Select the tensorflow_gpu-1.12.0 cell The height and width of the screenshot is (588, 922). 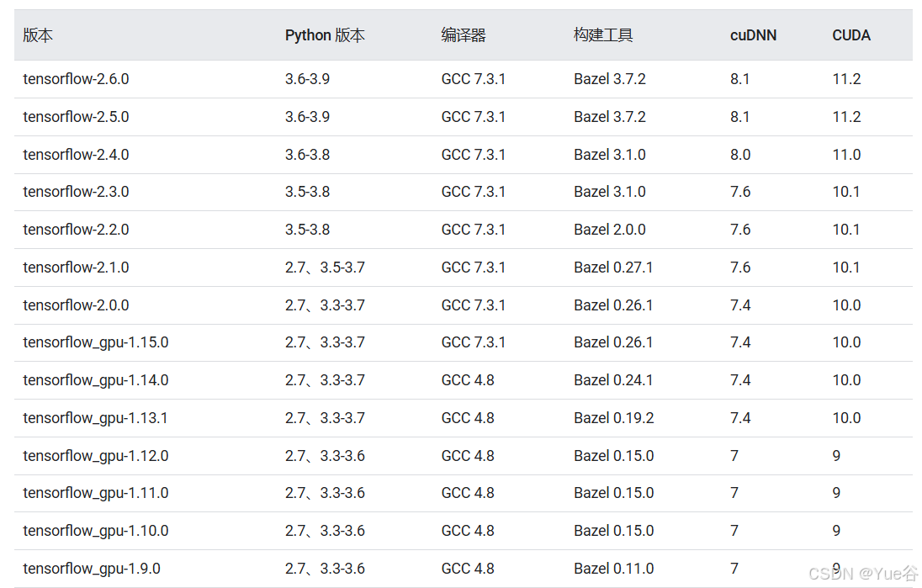coord(96,456)
